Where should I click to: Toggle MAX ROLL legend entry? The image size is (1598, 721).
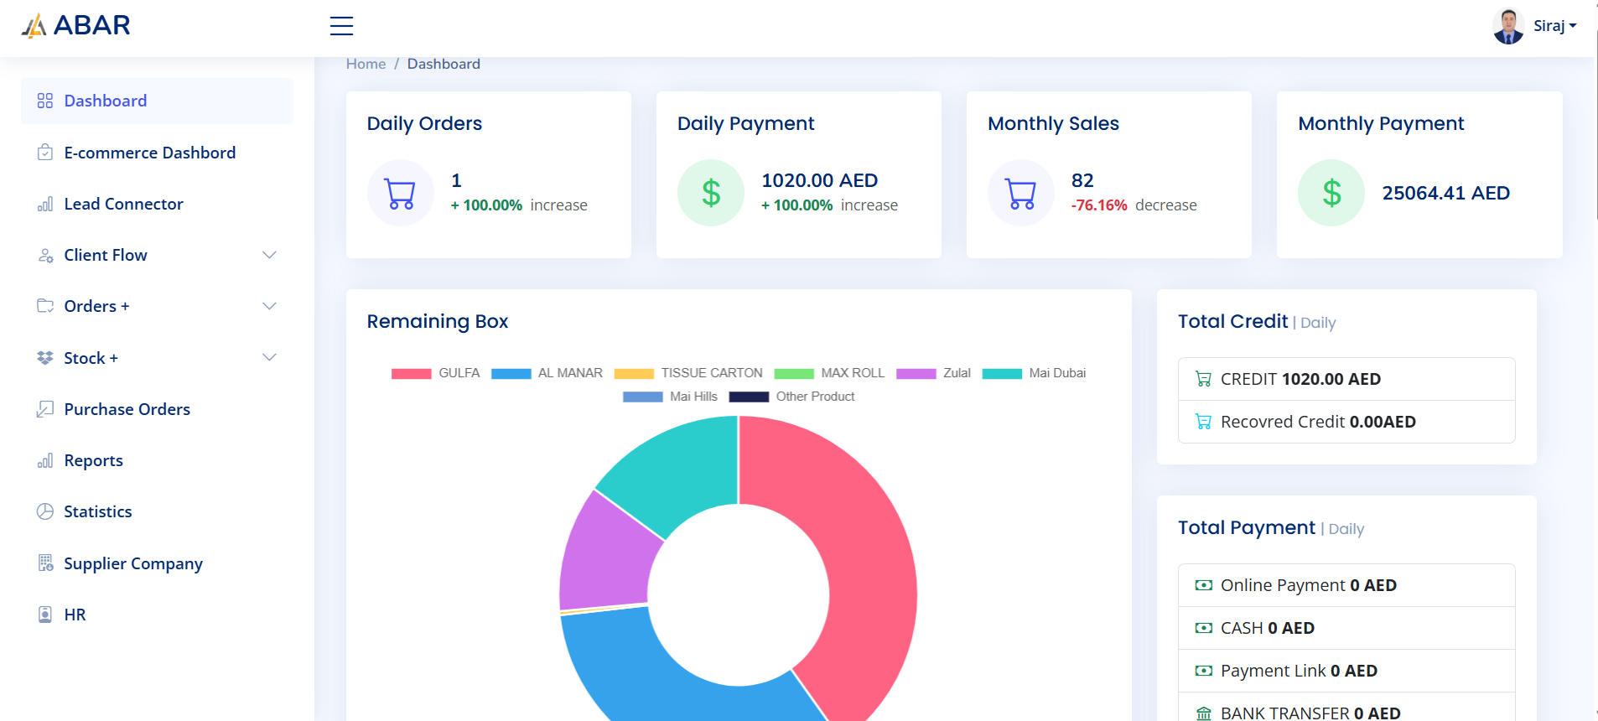pos(830,373)
